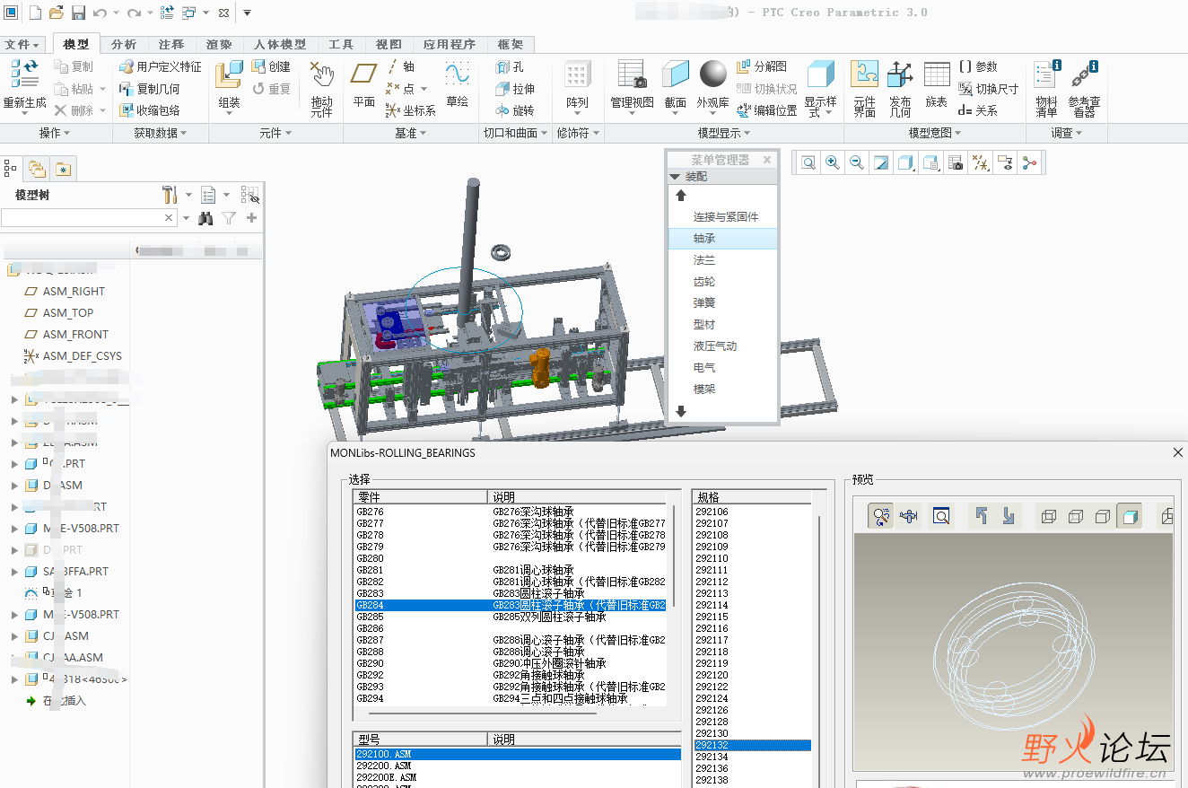The width and height of the screenshot is (1188, 788).
Task: Click the Component Interface (元件界面) icon
Action: point(864,74)
